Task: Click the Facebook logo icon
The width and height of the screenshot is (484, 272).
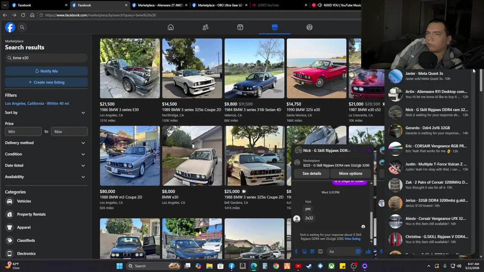Action: (x=10, y=27)
